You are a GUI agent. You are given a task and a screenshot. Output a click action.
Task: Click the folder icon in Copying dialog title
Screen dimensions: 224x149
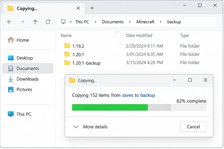click(72, 80)
